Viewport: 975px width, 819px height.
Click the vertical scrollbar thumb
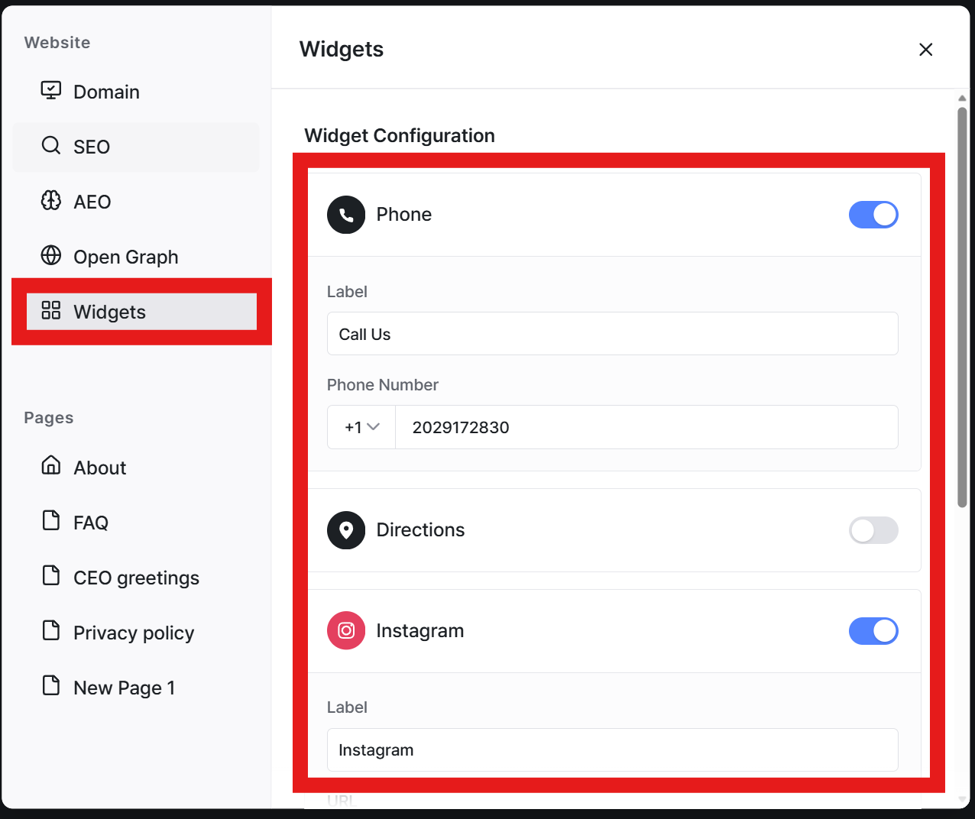click(x=963, y=307)
